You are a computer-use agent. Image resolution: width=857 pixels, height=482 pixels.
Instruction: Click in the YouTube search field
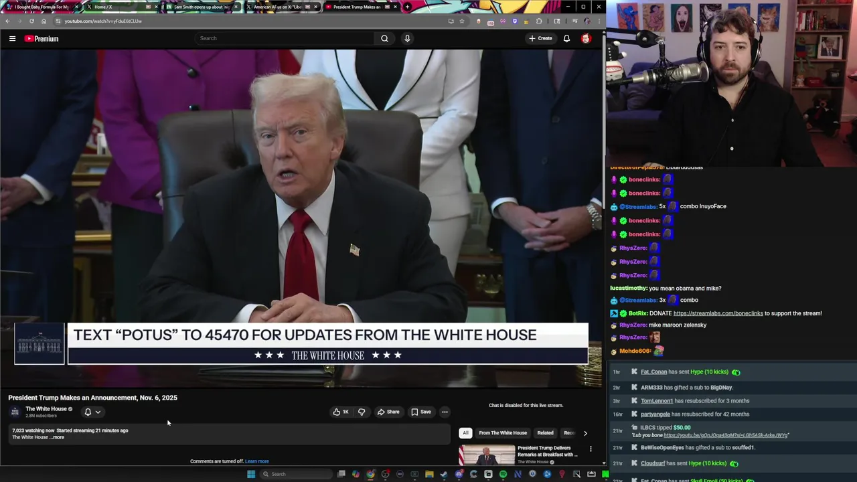coord(285,38)
